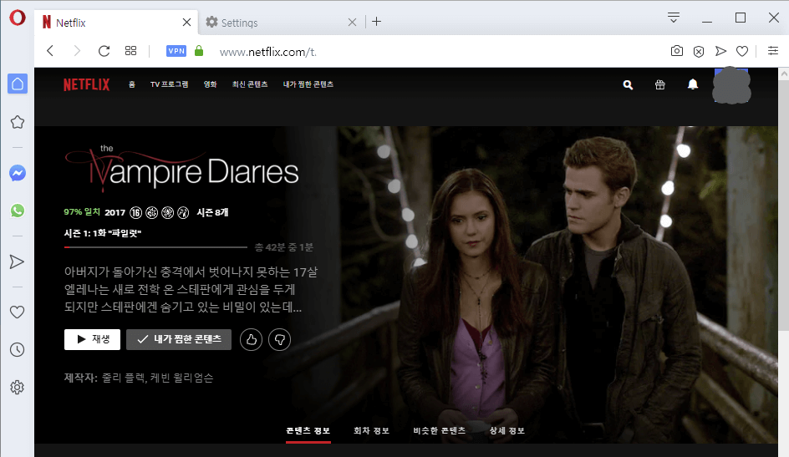Switch to the Settings tab
This screenshot has height=457, width=789.
click(280, 23)
